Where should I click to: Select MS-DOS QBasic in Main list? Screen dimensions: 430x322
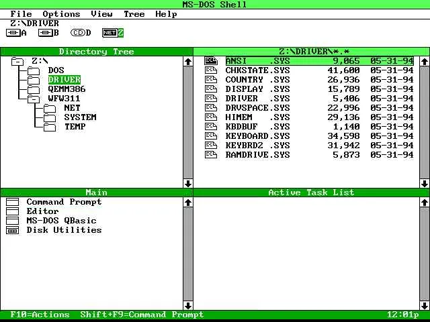click(61, 221)
